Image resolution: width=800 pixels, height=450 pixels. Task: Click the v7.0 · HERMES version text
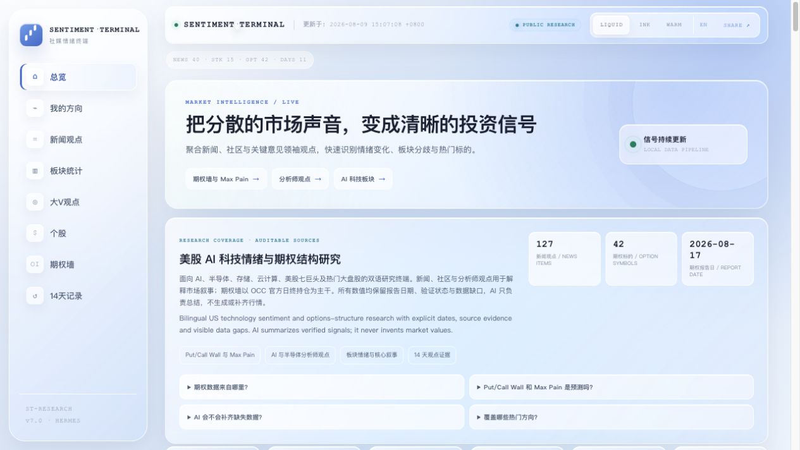pos(53,420)
